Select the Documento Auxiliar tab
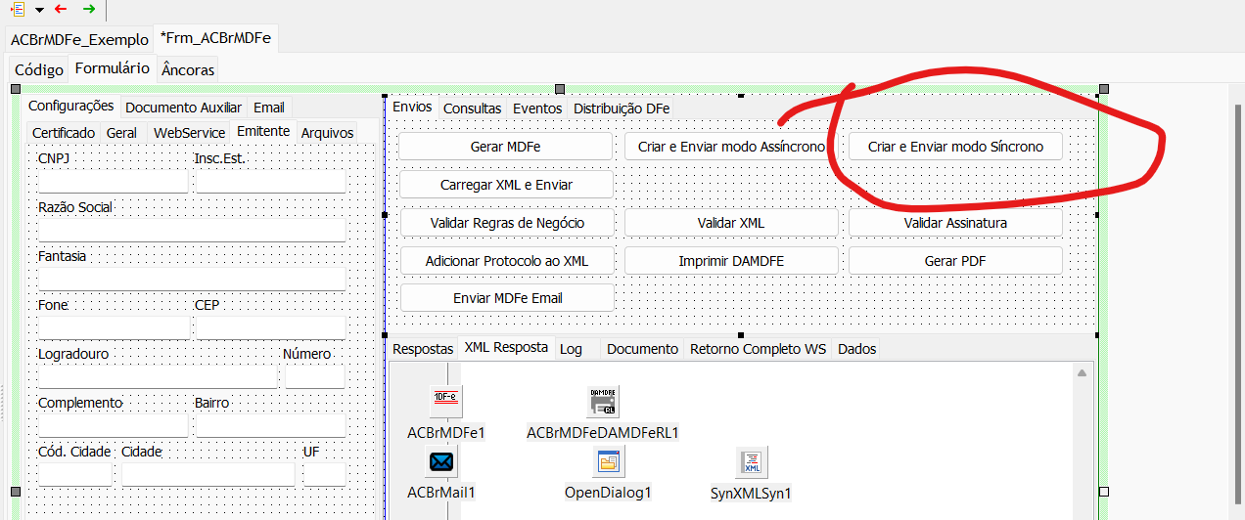Image resolution: width=1245 pixels, height=520 pixels. tap(184, 108)
